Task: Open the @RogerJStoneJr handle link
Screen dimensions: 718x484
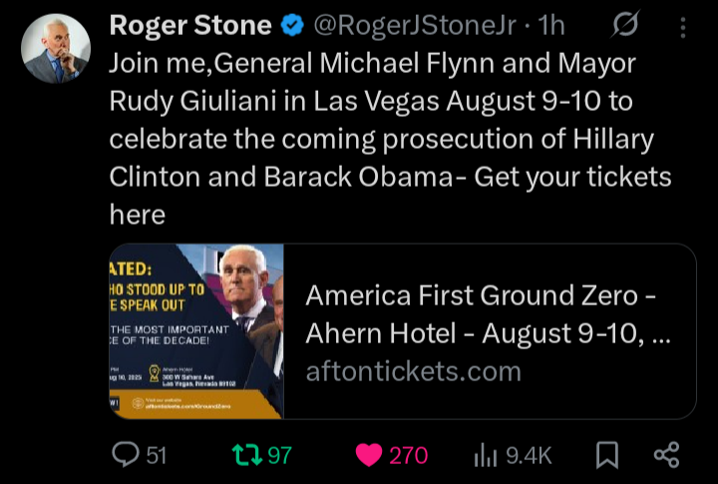Action: point(417,27)
